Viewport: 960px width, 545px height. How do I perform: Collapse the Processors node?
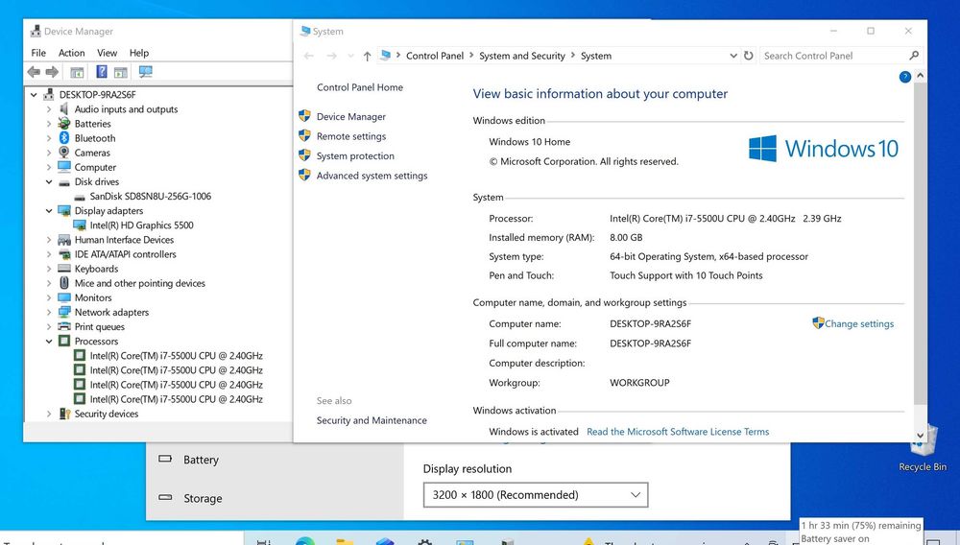point(49,342)
